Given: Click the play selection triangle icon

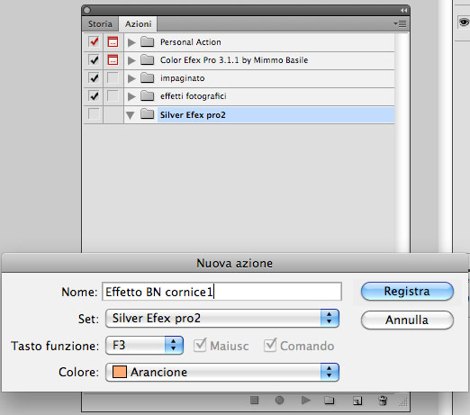Looking at the screenshot, I should (x=306, y=400).
